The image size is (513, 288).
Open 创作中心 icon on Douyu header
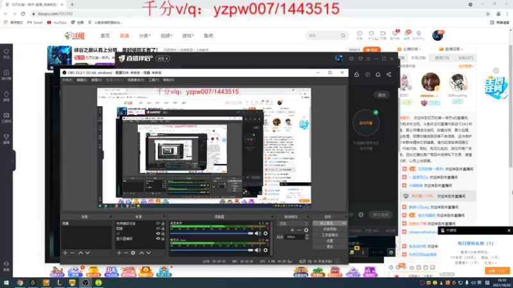(419, 35)
